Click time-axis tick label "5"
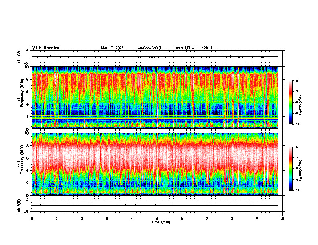The image size is (318, 245). (157, 219)
